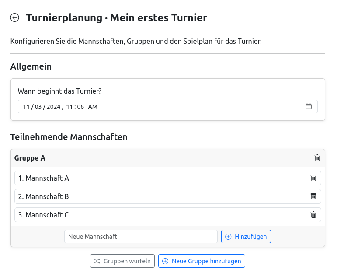The width and height of the screenshot is (337, 276).
Task: Go back using the circled arrow icon
Action: point(14,17)
